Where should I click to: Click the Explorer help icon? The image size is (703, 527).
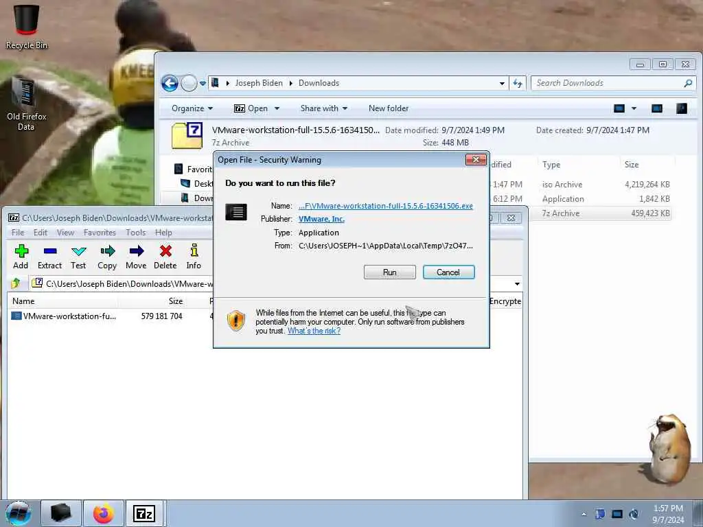point(682,108)
